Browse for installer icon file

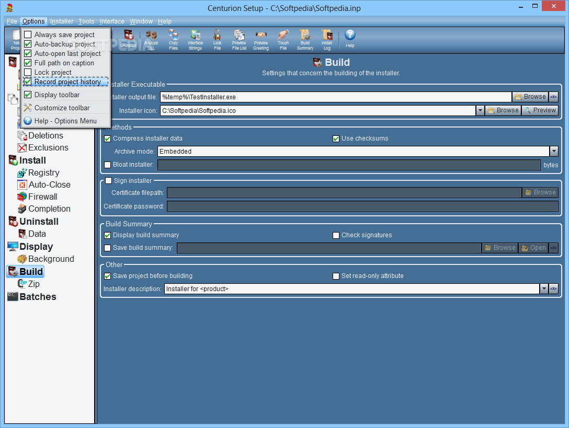click(x=503, y=110)
